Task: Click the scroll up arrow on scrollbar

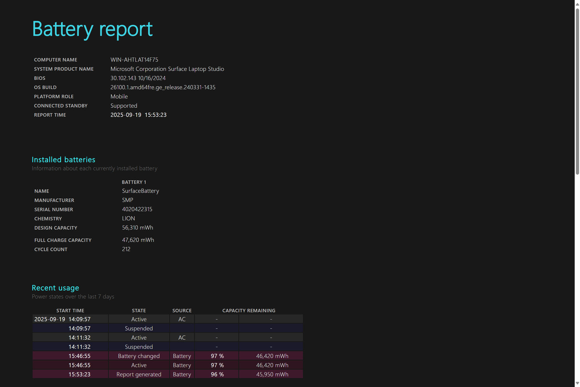Action: [x=577, y=4]
